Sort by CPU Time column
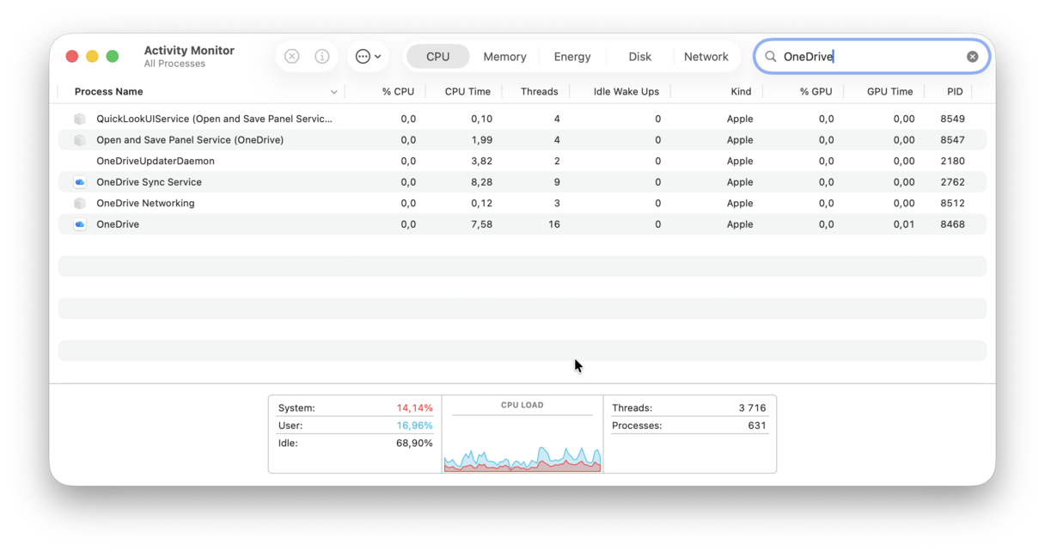Viewport: 1045px width, 551px height. 467,92
